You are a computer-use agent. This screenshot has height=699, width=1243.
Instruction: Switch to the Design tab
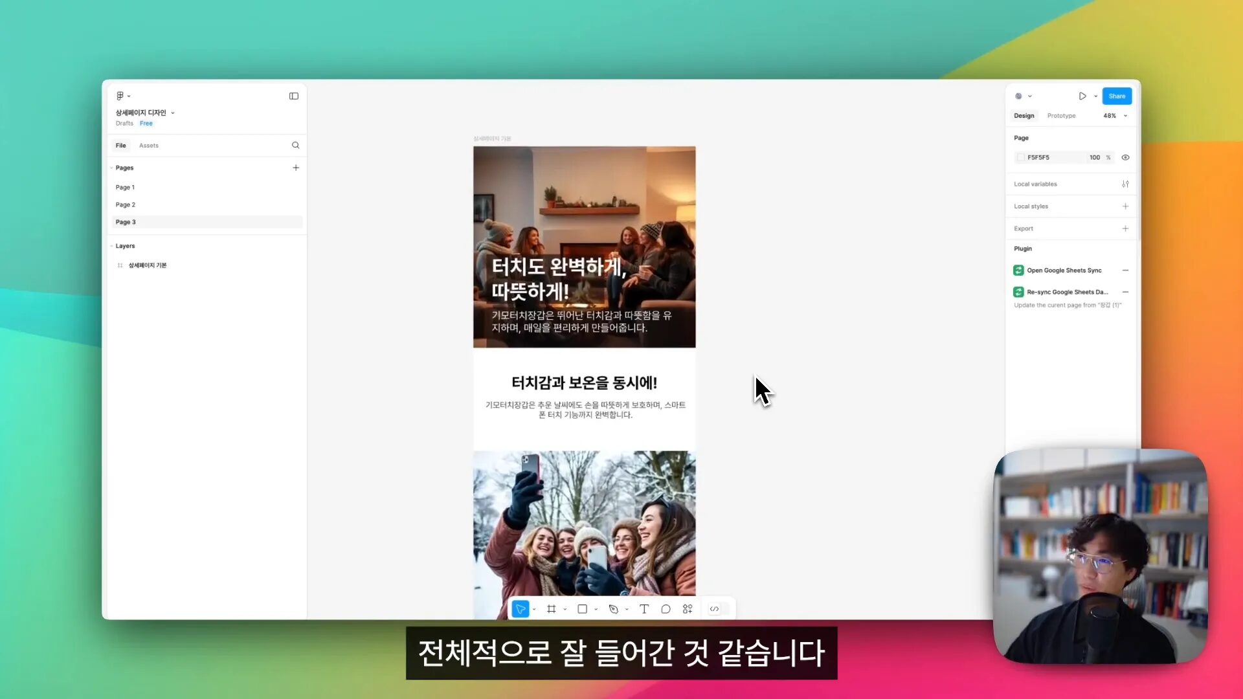(1024, 115)
